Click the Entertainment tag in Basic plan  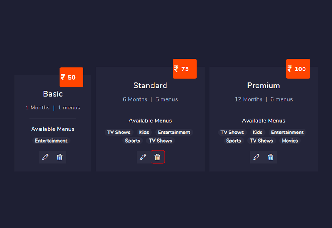pyautogui.click(x=51, y=141)
